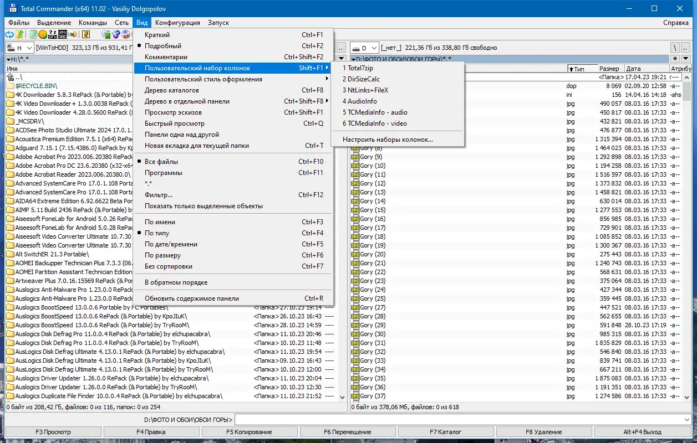Click the disc toolbar icon
Image resolution: width=697 pixels, height=443 pixels.
pos(126,34)
